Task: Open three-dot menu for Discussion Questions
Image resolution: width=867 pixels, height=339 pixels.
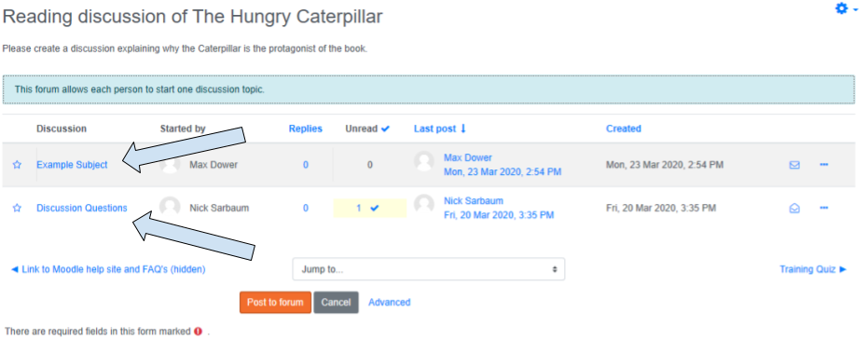Action: [824, 208]
